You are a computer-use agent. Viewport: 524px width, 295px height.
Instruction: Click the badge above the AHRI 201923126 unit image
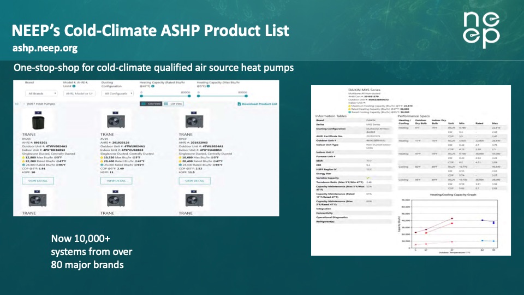click(116, 113)
